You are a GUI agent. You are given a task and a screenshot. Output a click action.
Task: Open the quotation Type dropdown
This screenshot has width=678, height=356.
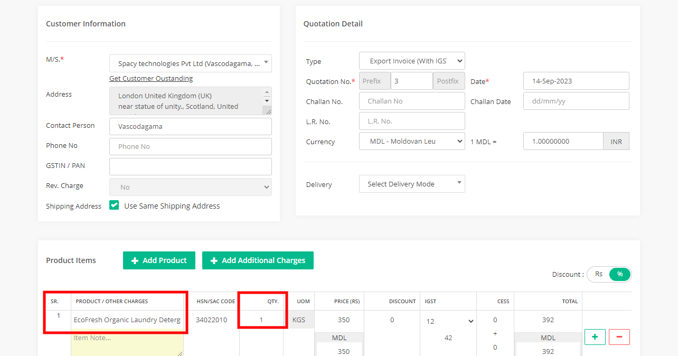click(x=412, y=61)
